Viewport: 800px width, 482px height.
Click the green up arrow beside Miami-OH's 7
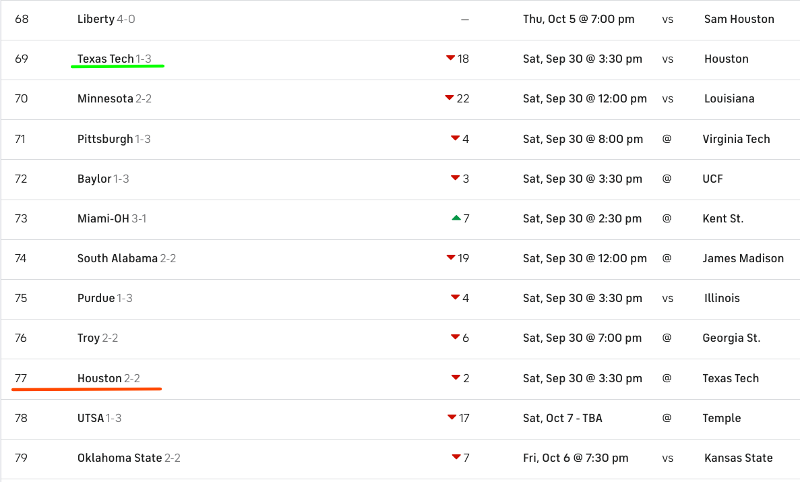tap(456, 218)
